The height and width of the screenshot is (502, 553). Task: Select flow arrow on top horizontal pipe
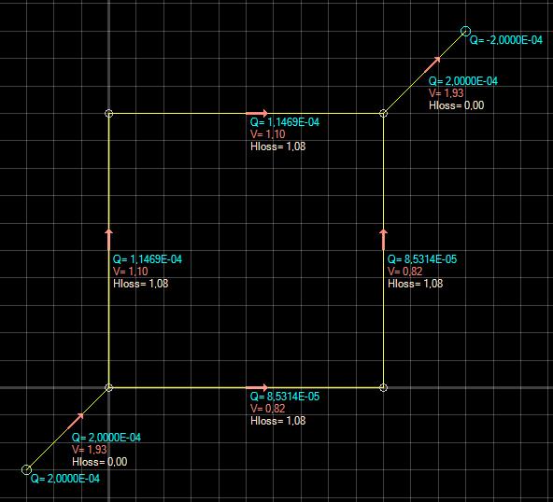[x=257, y=113]
